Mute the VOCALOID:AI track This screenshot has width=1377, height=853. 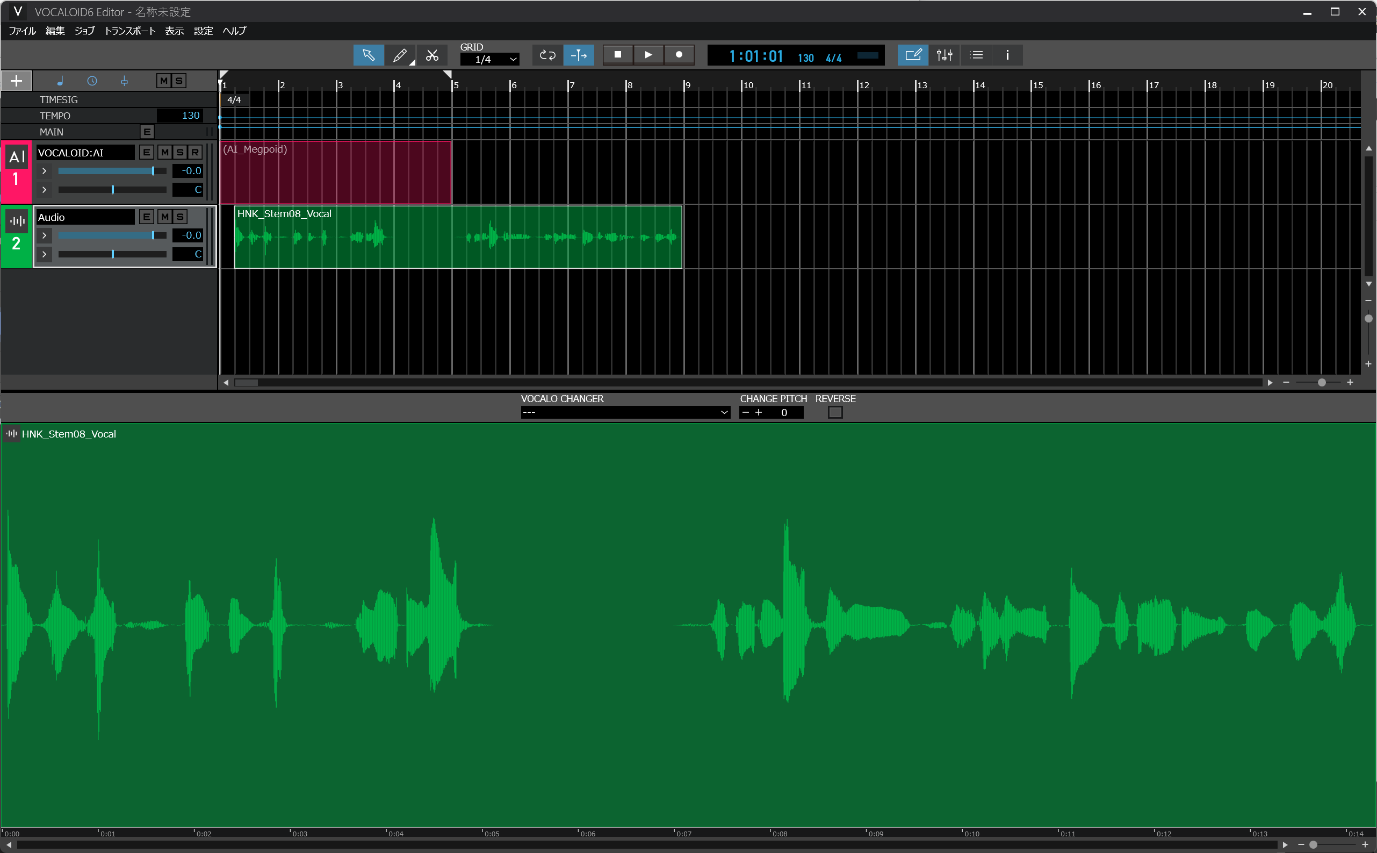coord(164,152)
